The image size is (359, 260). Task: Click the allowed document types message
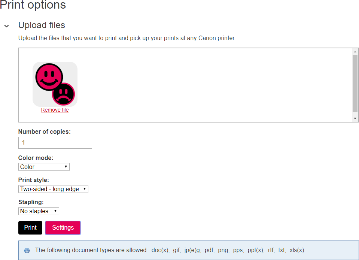click(x=170, y=250)
